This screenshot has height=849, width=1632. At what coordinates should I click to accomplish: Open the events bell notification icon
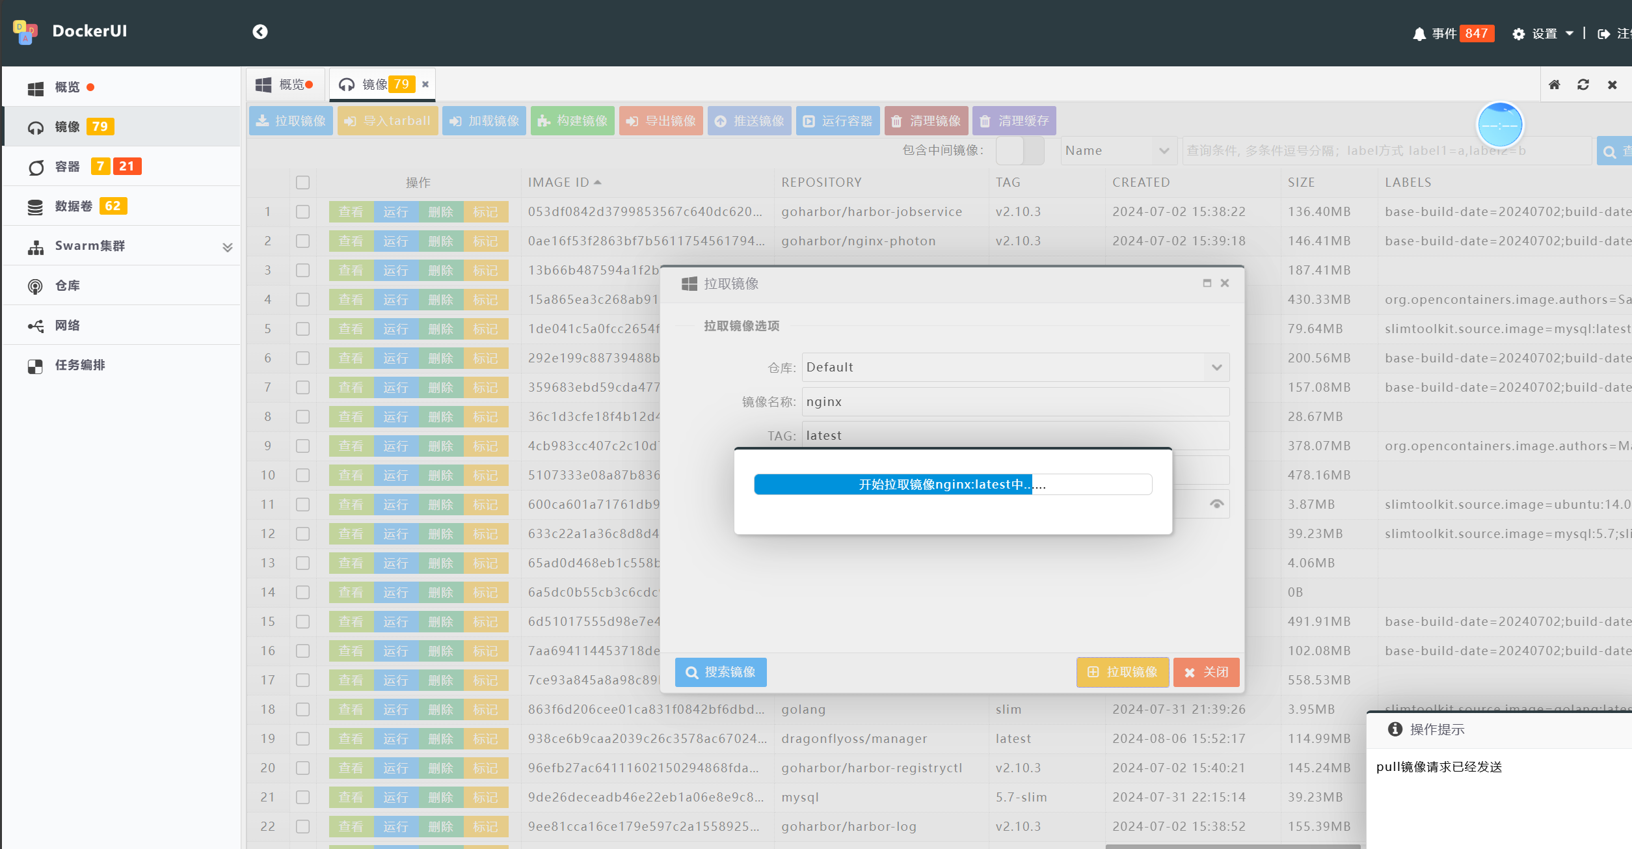[1419, 34]
